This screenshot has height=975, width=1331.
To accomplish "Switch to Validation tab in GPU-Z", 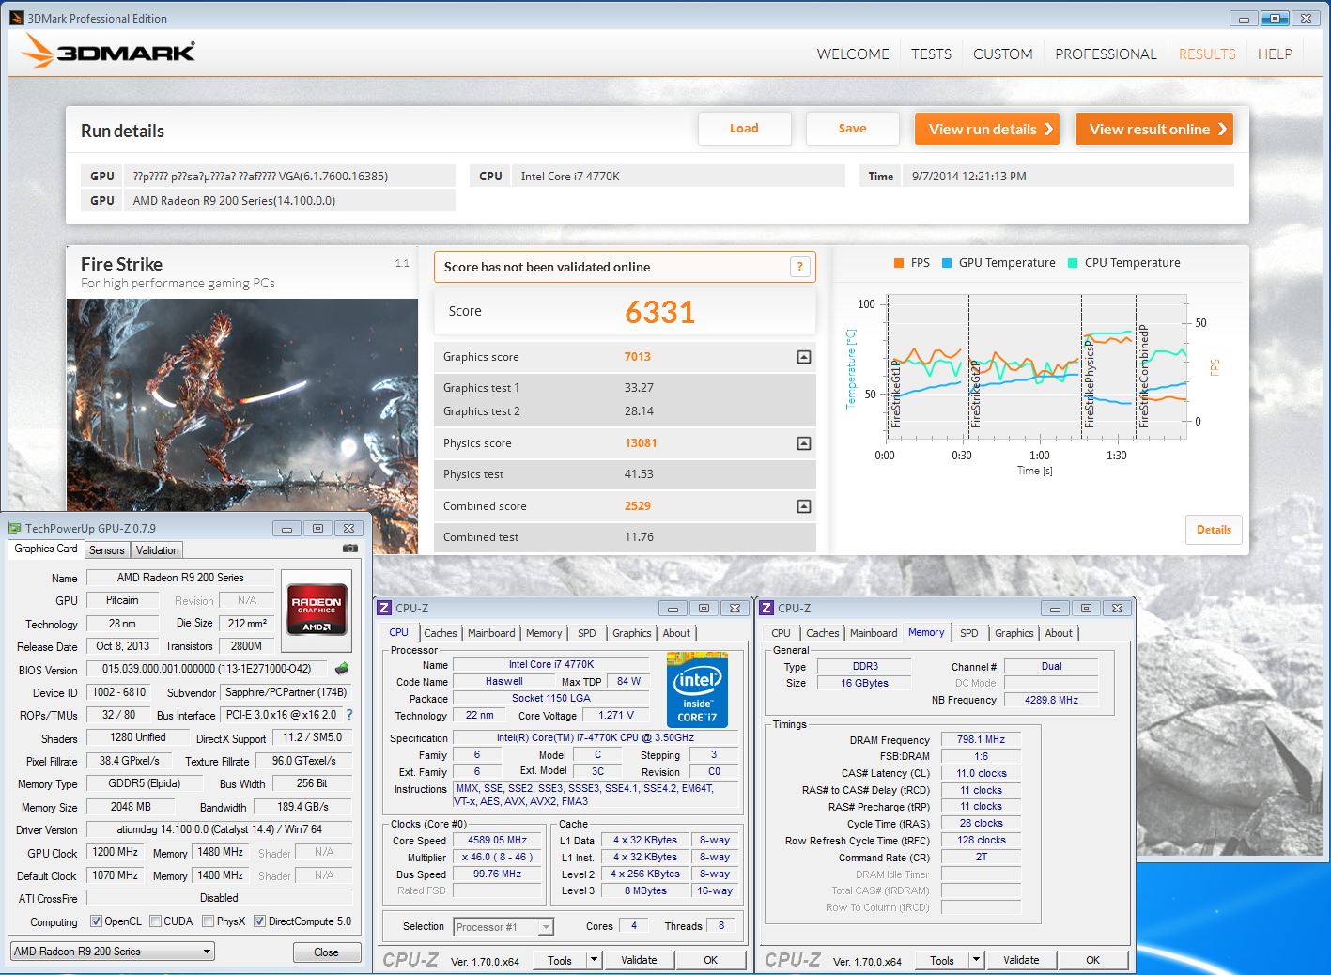I will tap(157, 550).
